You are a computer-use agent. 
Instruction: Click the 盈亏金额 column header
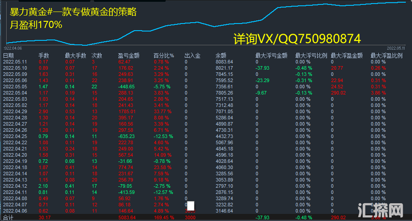tap(128, 56)
